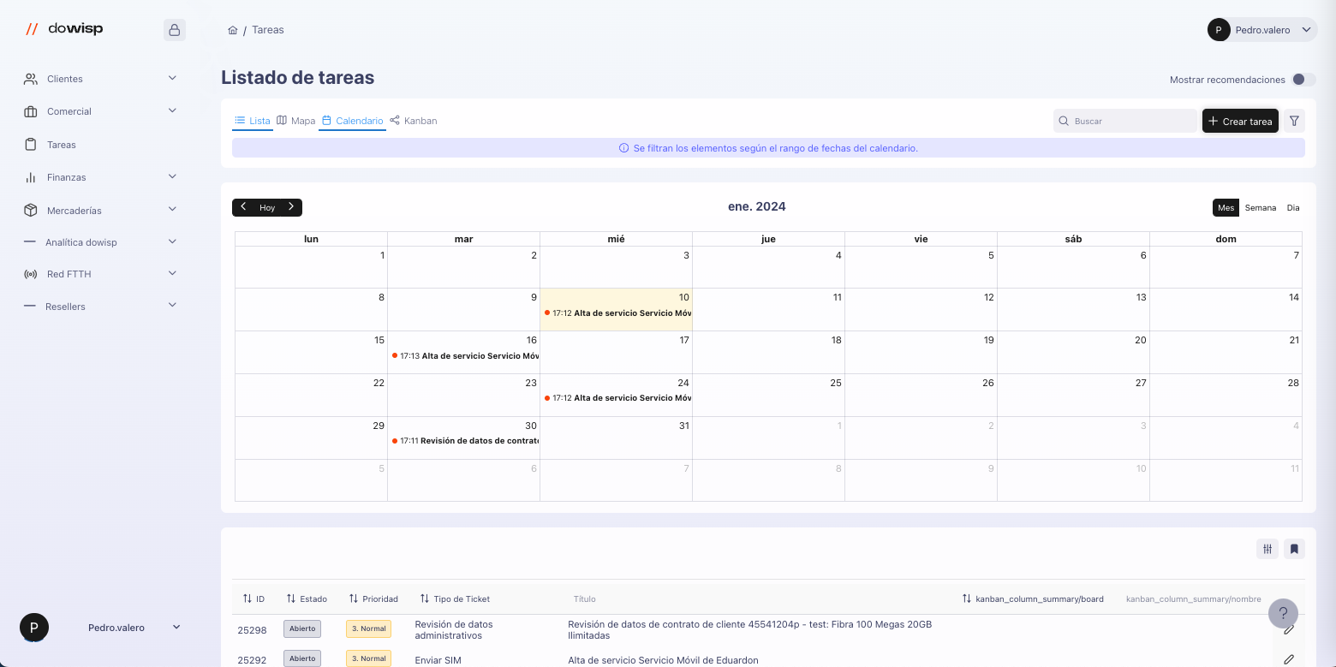The image size is (1336, 667).
Task: Expand Clientes menu chevron
Action: [172, 78]
